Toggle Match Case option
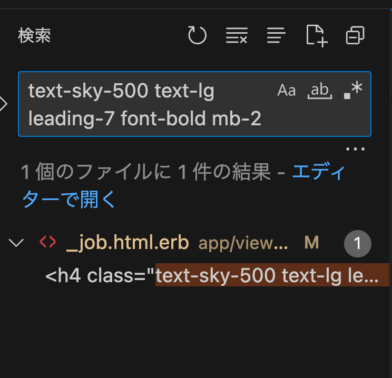392x378 pixels. tap(287, 90)
